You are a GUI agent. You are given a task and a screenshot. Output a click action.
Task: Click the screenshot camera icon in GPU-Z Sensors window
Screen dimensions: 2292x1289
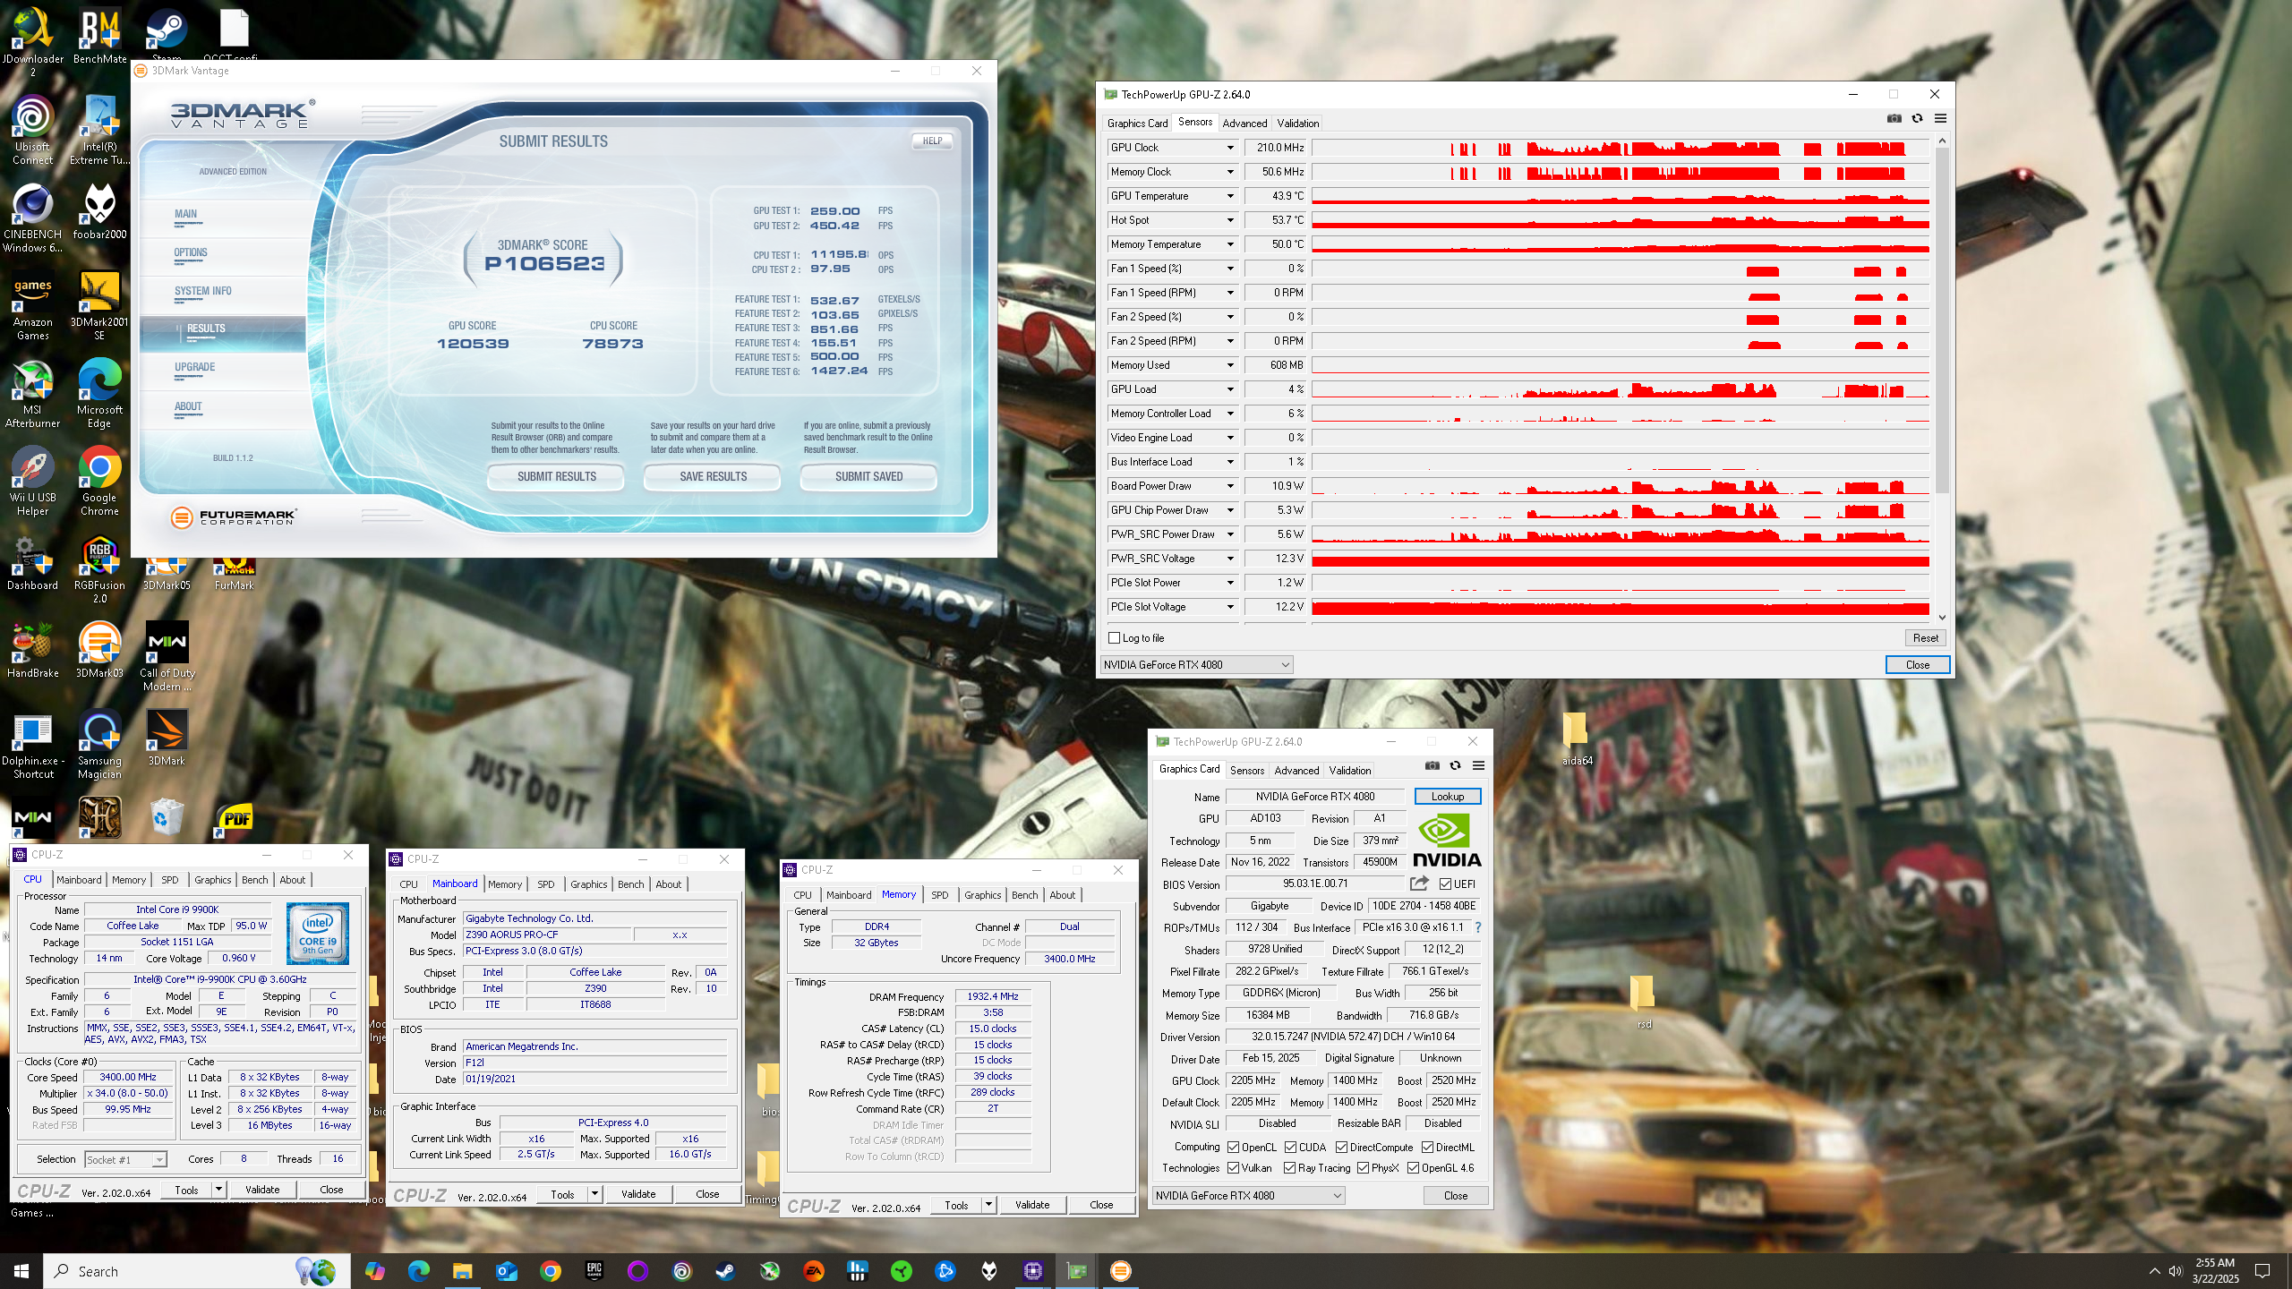pos(1894,118)
